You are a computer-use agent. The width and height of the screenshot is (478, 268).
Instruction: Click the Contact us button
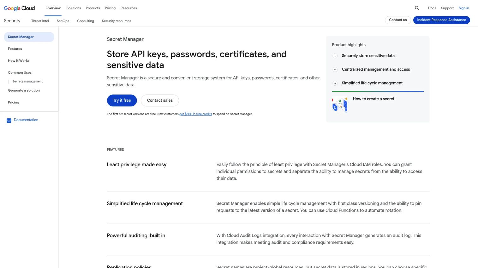coord(398,20)
